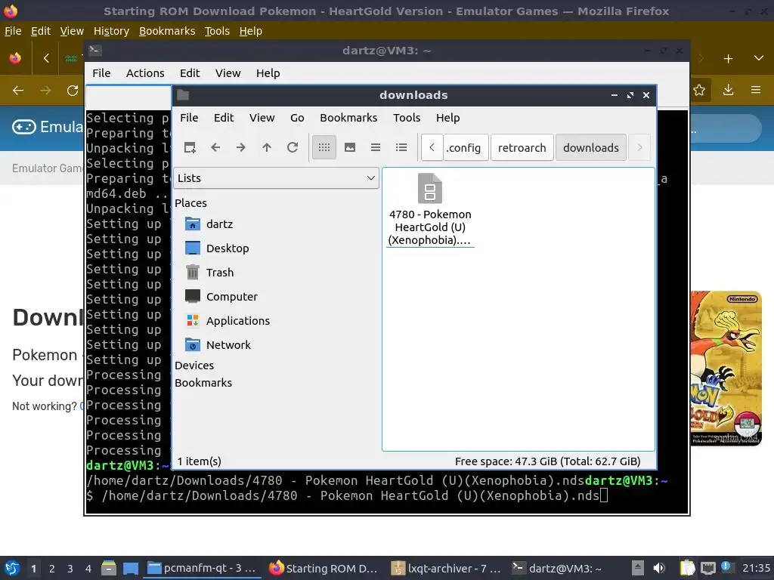Switch to thumbnail view mode
The image size is (774, 580).
click(350, 147)
